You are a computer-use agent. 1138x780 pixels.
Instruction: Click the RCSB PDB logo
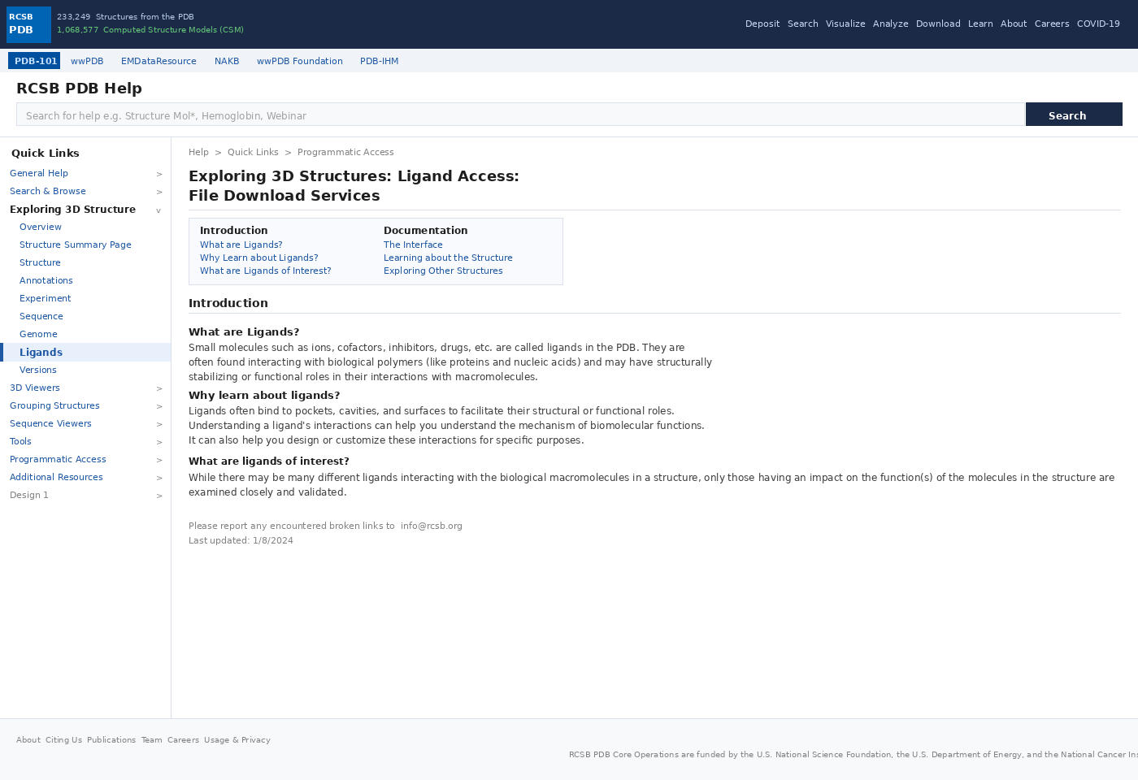28,24
